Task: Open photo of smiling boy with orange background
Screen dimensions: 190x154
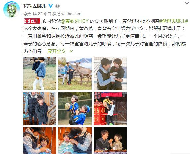Action: (x=40, y=140)
